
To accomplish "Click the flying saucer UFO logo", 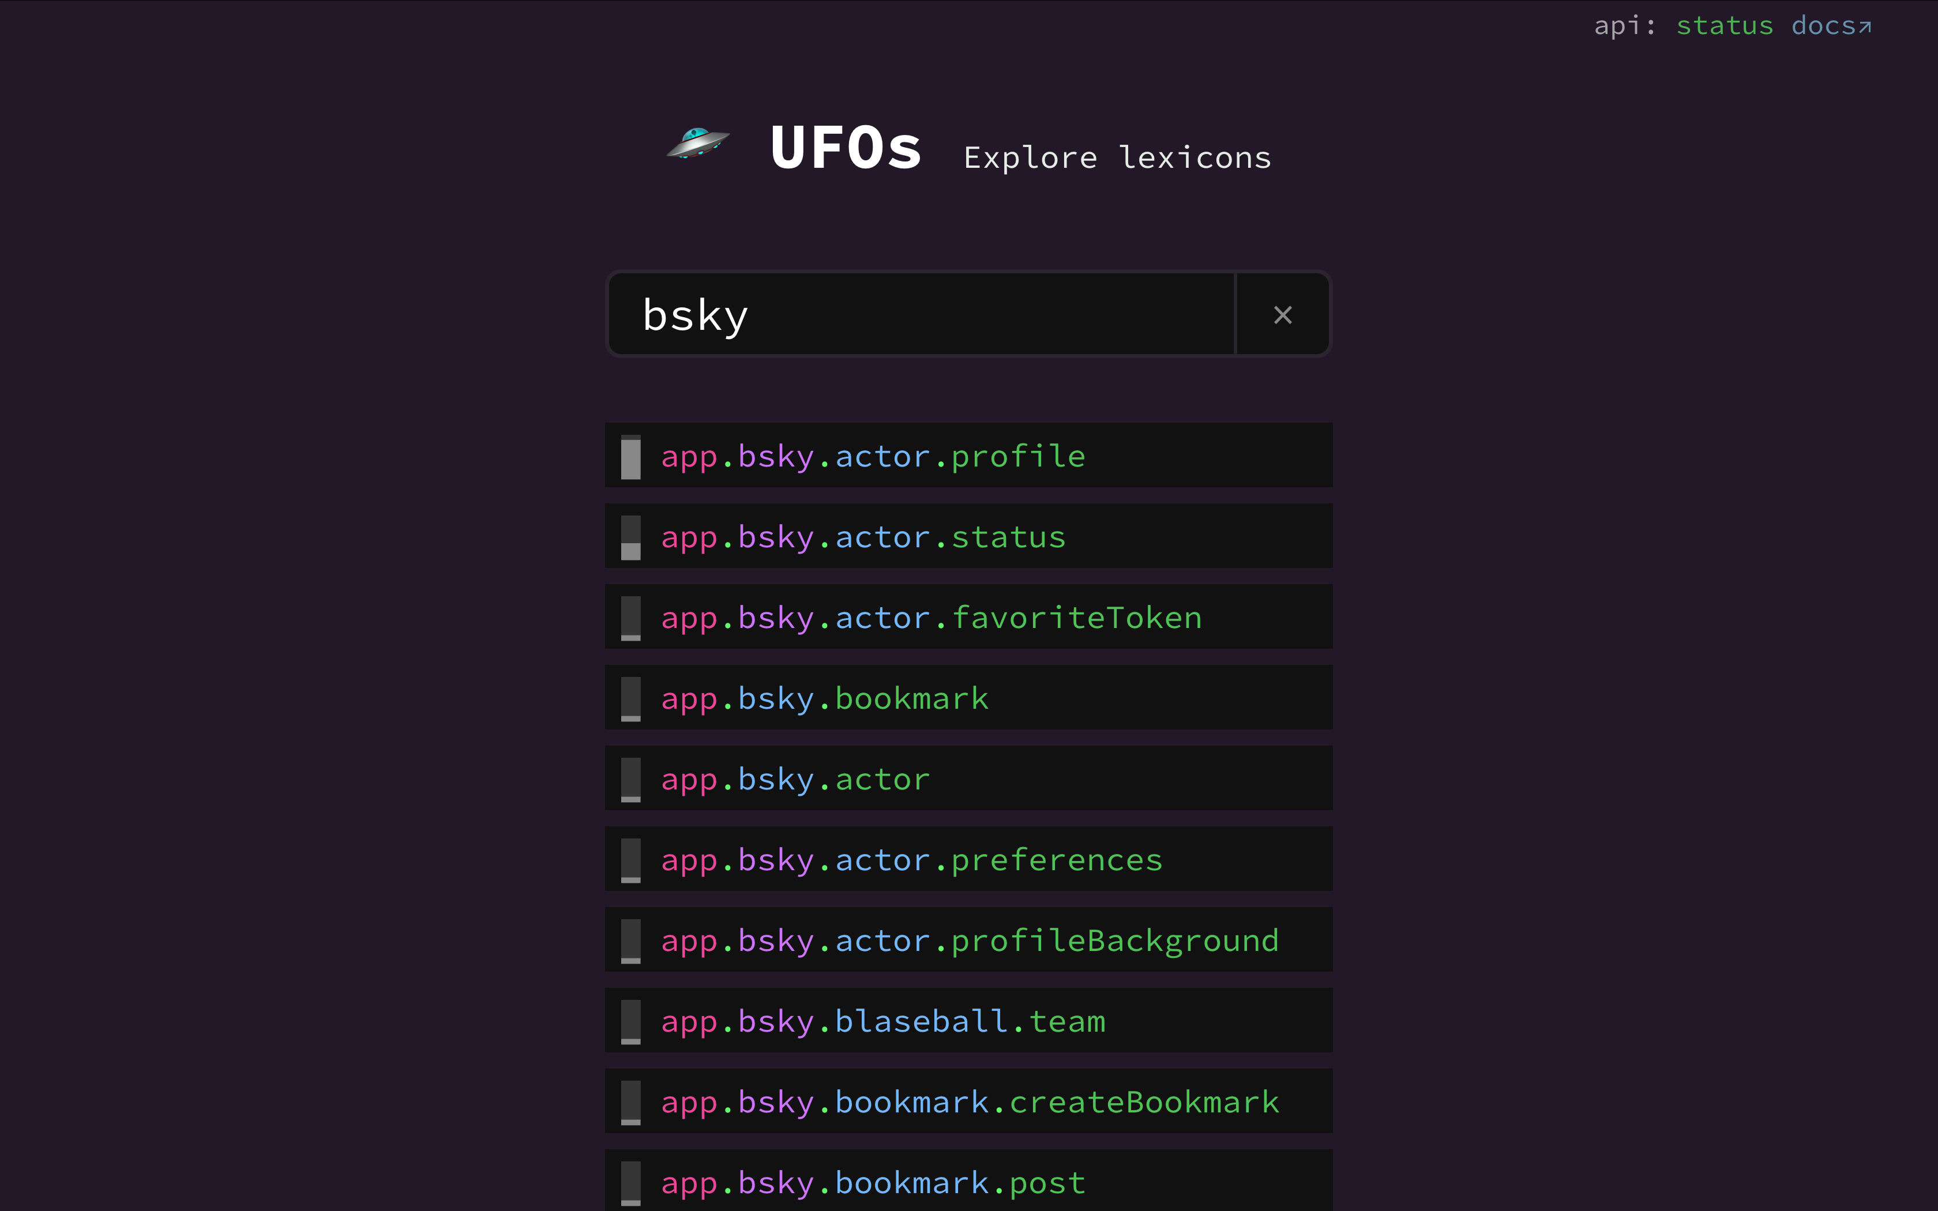I will point(697,144).
